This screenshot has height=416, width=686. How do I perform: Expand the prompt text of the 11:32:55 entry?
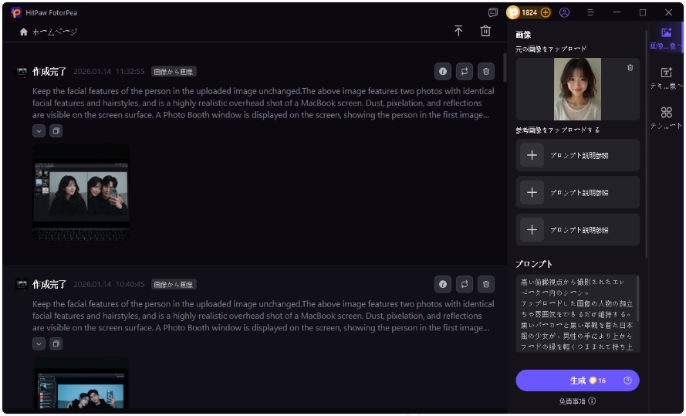click(x=39, y=130)
